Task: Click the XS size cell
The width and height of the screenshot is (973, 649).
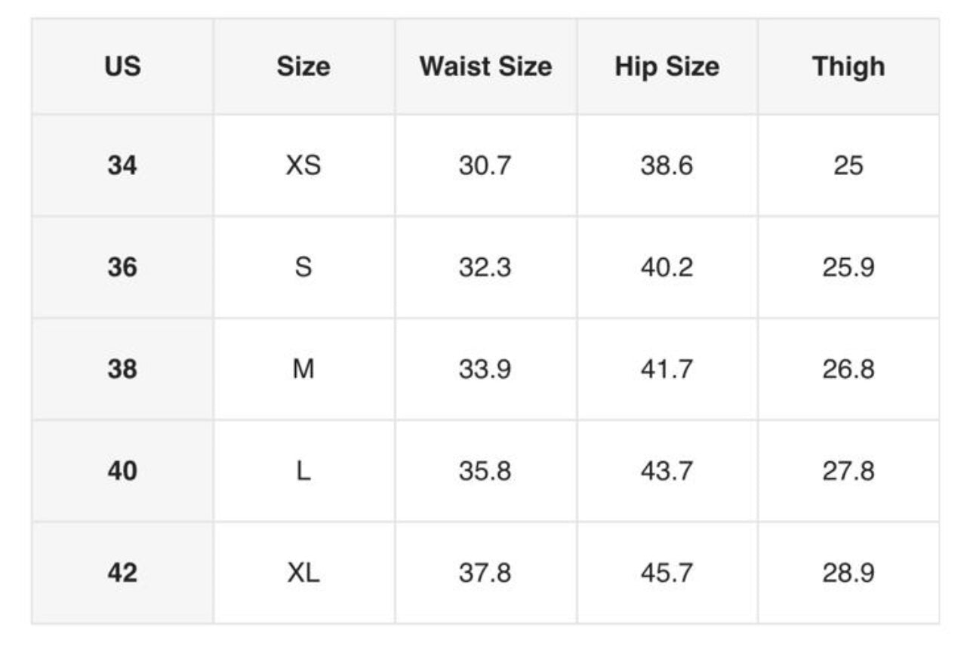Action: click(x=303, y=165)
